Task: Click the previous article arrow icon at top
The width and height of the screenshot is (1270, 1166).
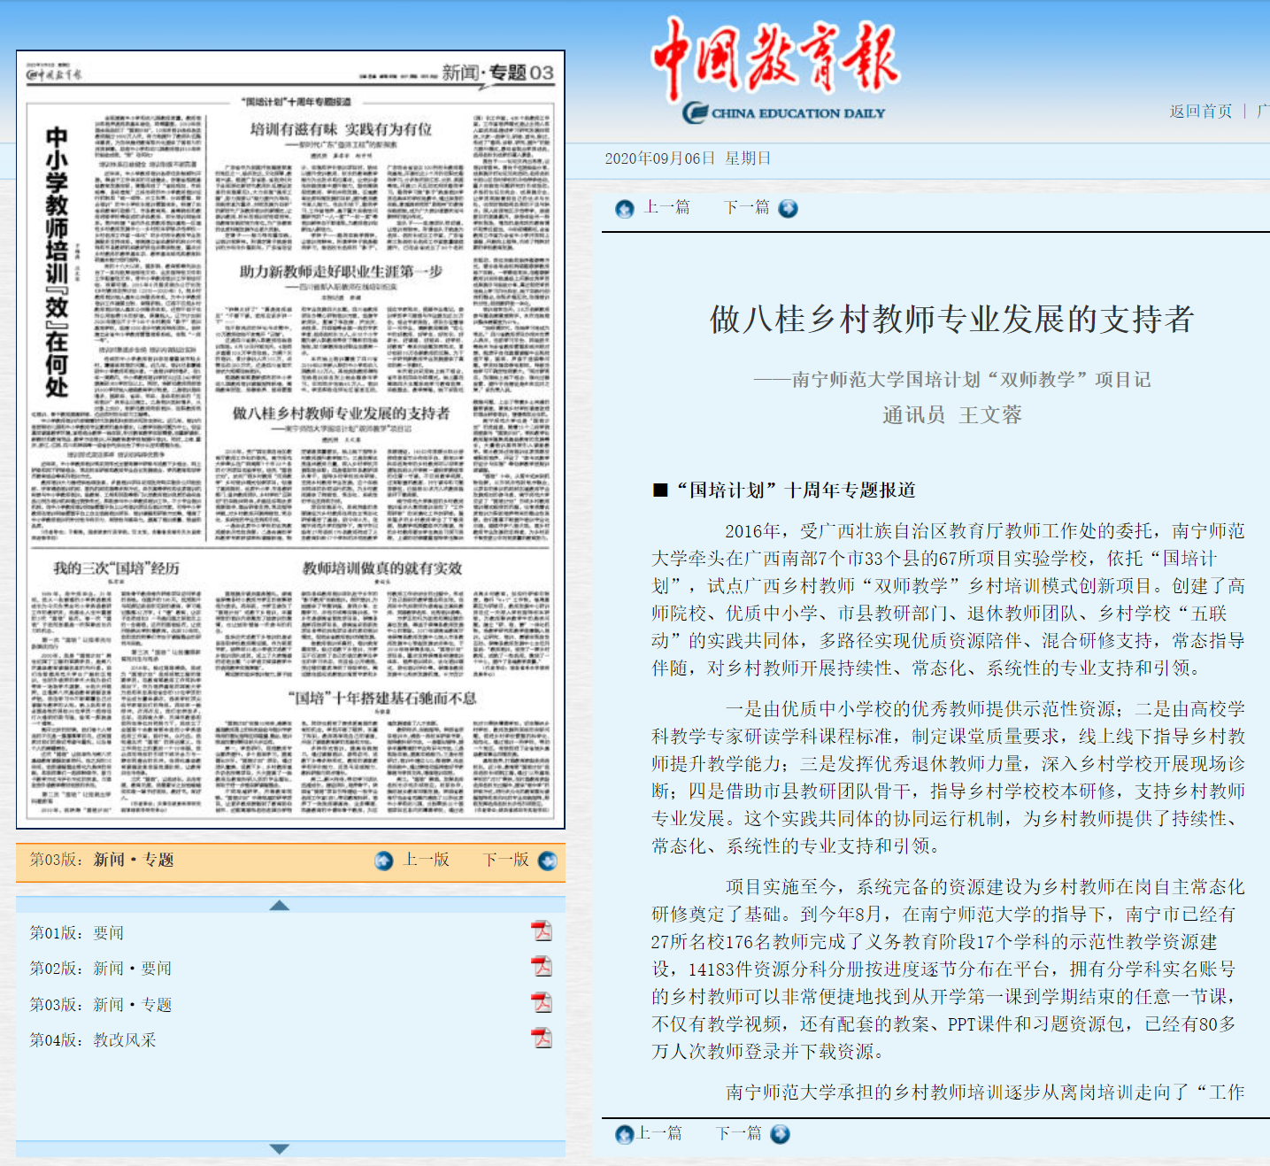Action: (625, 209)
